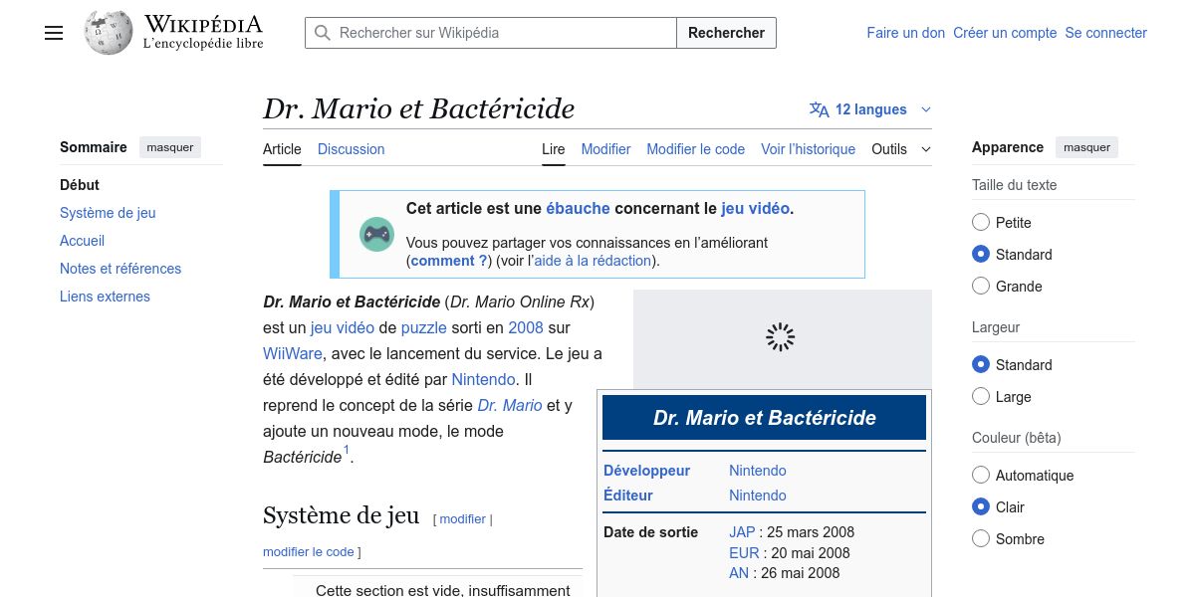Jump to Notes et références section
The width and height of the screenshot is (1195, 597).
coord(120,269)
